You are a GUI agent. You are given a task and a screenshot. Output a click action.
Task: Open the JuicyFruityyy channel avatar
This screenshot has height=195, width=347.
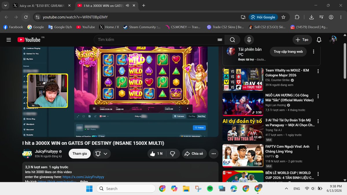click(27, 153)
